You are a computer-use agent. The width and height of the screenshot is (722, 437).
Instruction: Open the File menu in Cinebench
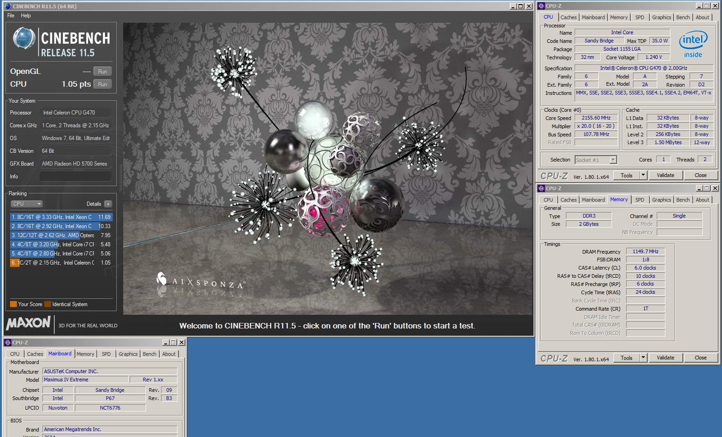pyautogui.click(x=11, y=16)
